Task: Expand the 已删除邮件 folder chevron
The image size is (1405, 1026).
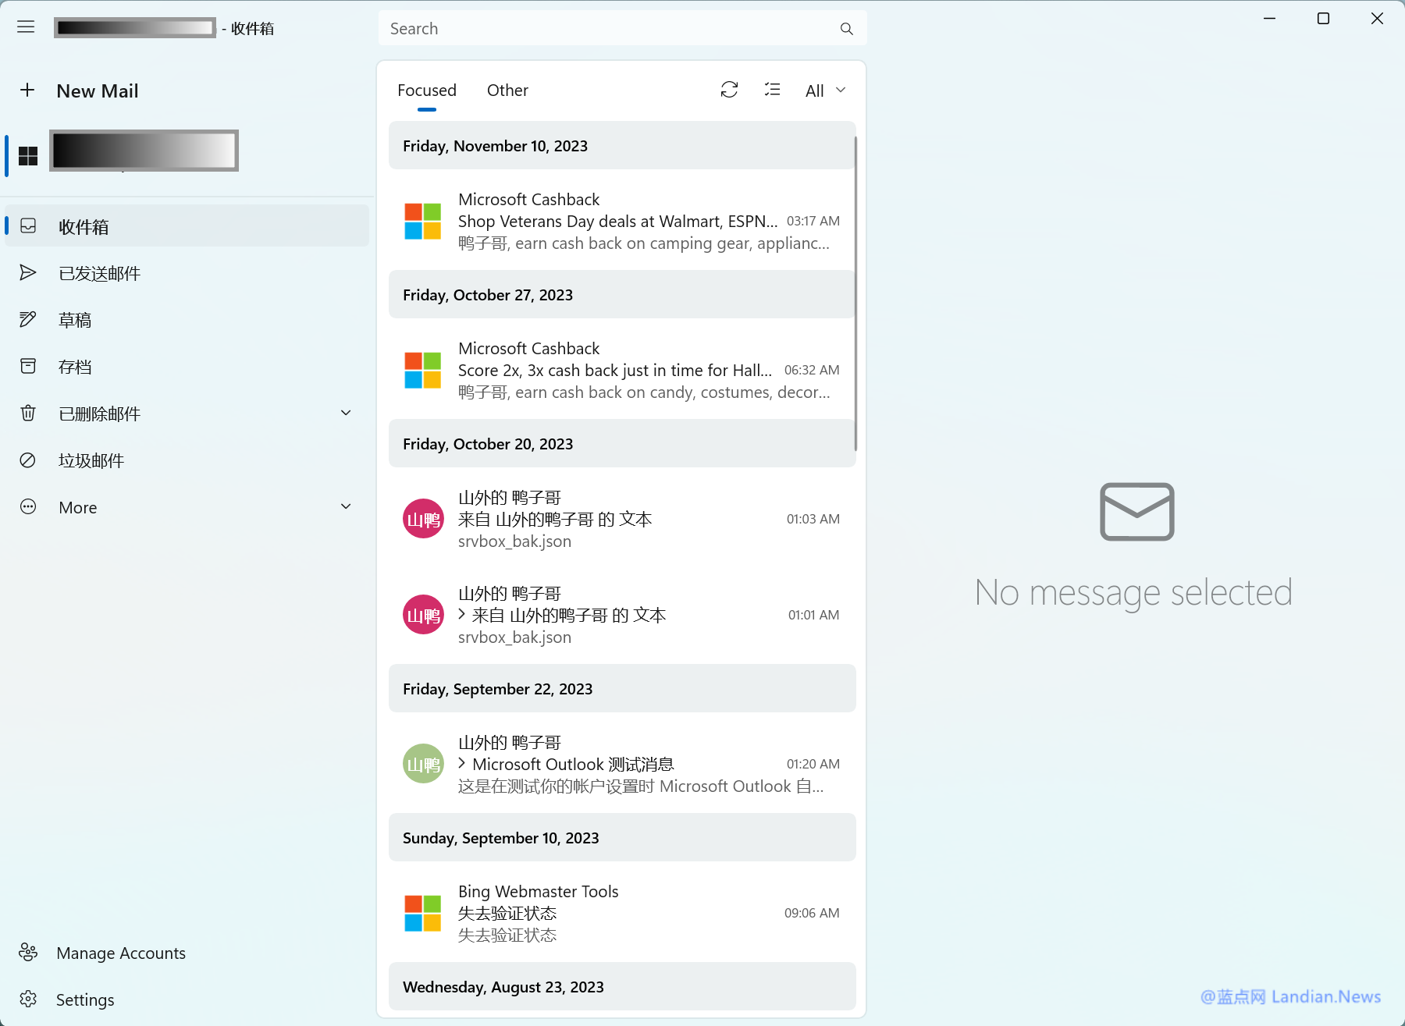Action: pyautogui.click(x=346, y=413)
